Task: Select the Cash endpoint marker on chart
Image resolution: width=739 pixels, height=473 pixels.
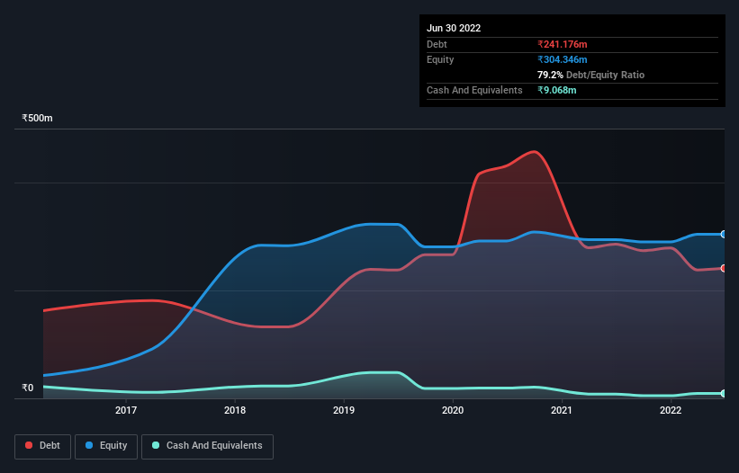Action: 724,394
